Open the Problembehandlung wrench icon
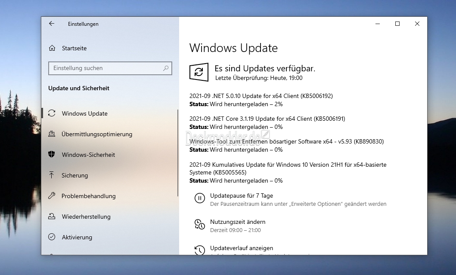This screenshot has width=456, height=275. point(52,196)
